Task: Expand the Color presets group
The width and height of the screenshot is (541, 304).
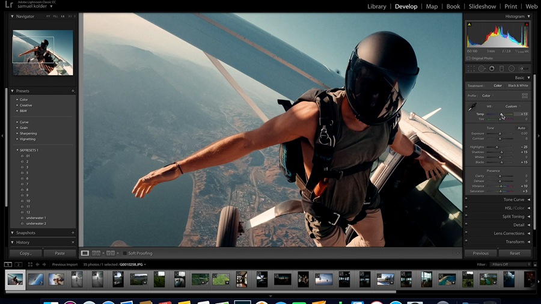Action: (17, 100)
